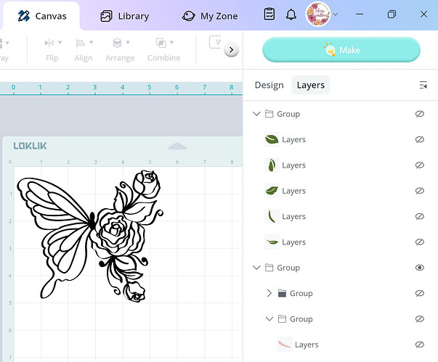The image size is (438, 362).
Task: Go to the My Zone tab
Action: click(x=210, y=16)
